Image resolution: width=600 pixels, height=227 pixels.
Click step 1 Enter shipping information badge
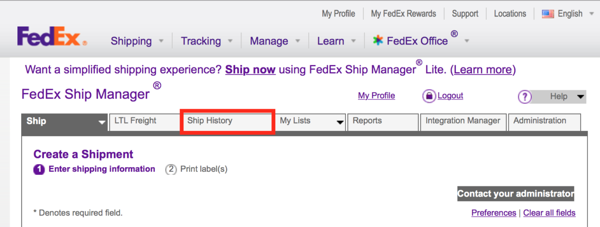coord(39,170)
